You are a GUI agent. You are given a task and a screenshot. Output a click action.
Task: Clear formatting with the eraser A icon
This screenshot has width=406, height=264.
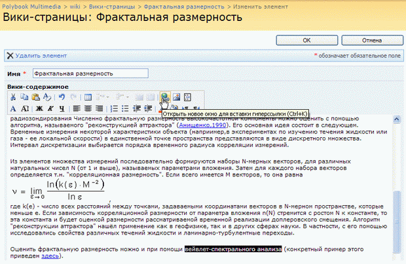pos(47,97)
